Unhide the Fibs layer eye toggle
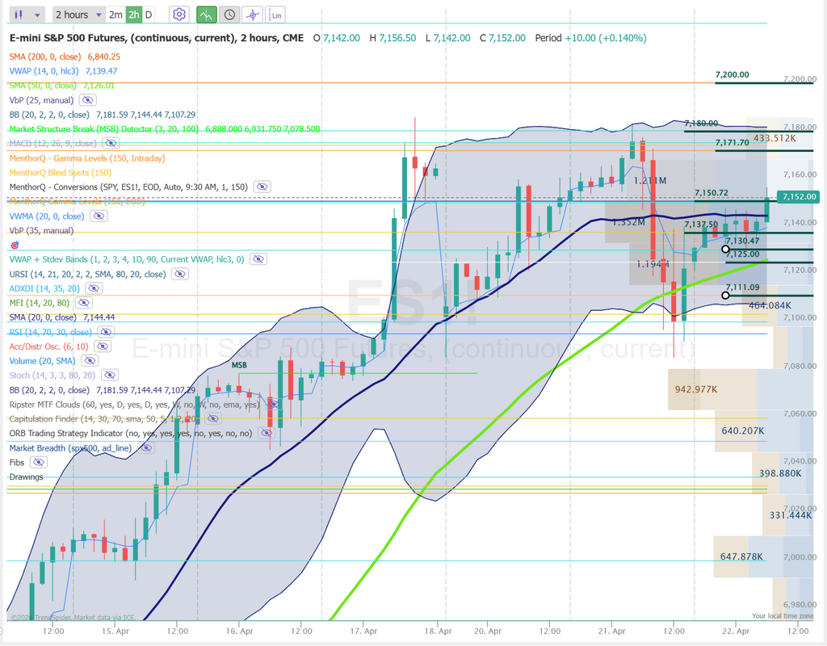Image resolution: width=827 pixels, height=646 pixels. [39, 463]
